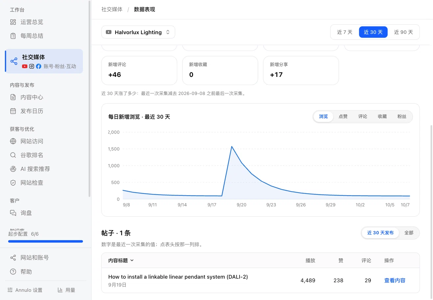Click the 网站和账号 share icon
433x300 pixels.
13,258
